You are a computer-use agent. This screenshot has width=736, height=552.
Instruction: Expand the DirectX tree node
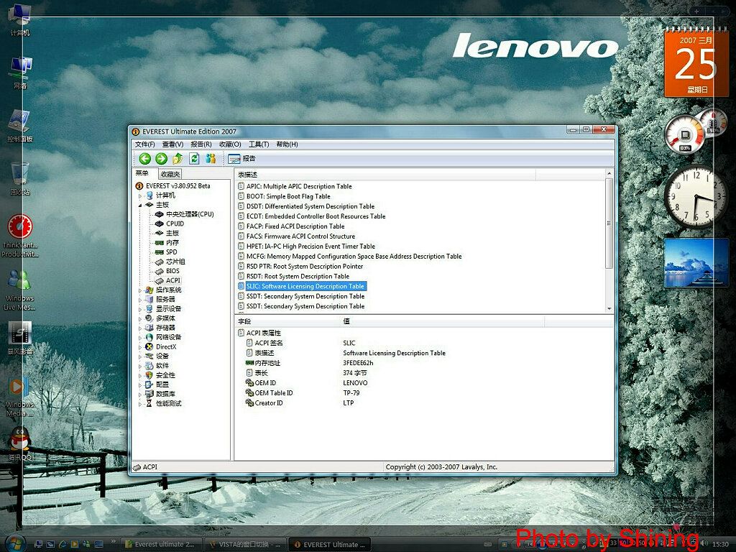tap(140, 347)
